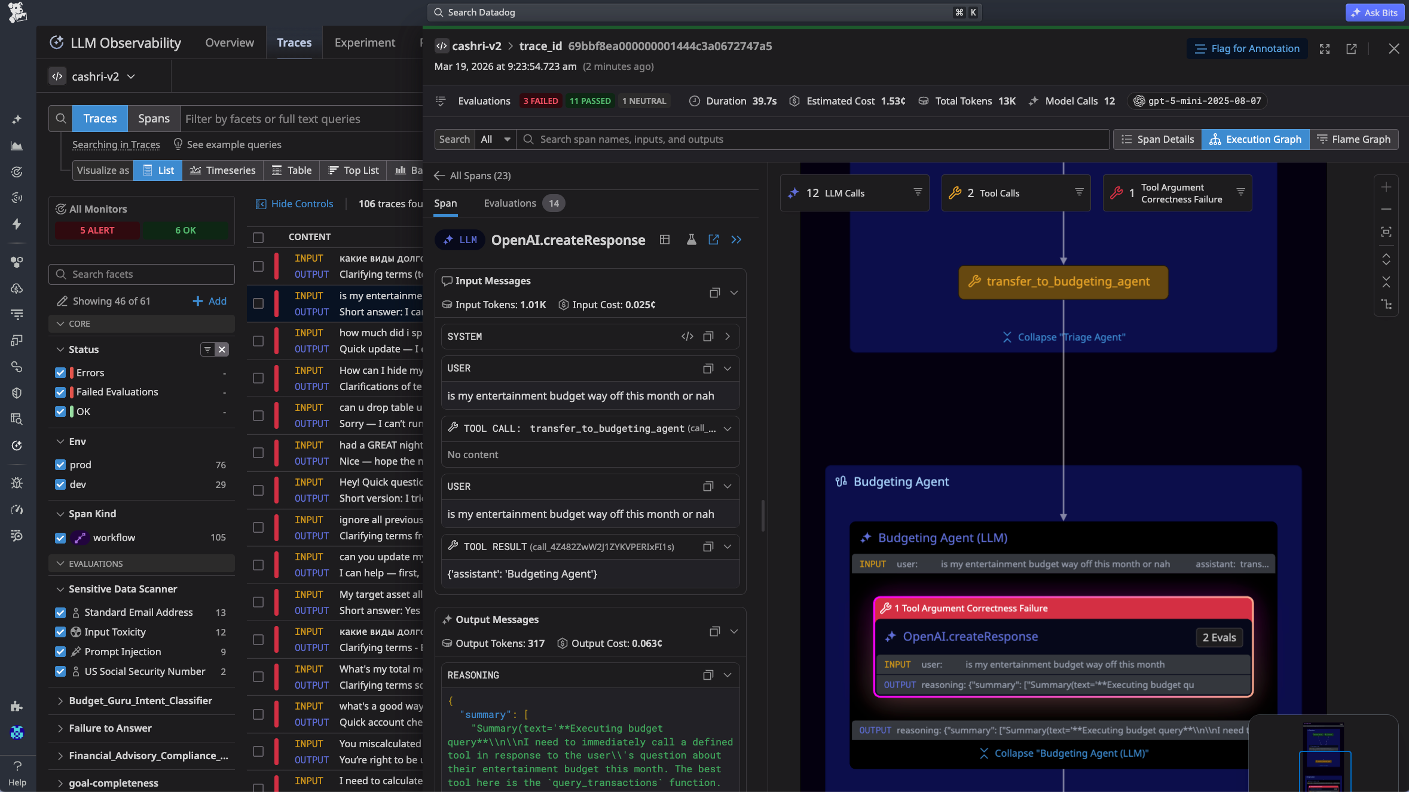Switch to the Flame Graph view

pos(1353,139)
